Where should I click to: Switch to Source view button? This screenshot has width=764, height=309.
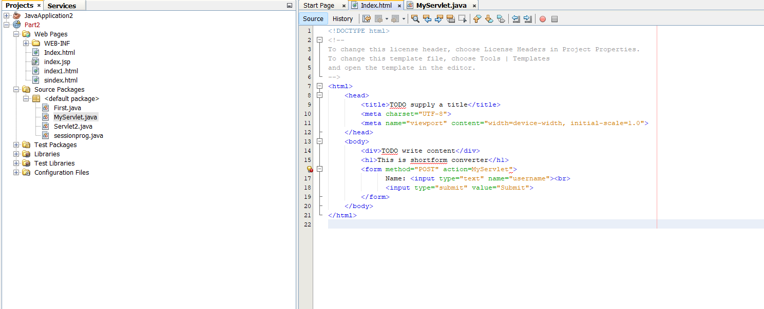tap(313, 19)
